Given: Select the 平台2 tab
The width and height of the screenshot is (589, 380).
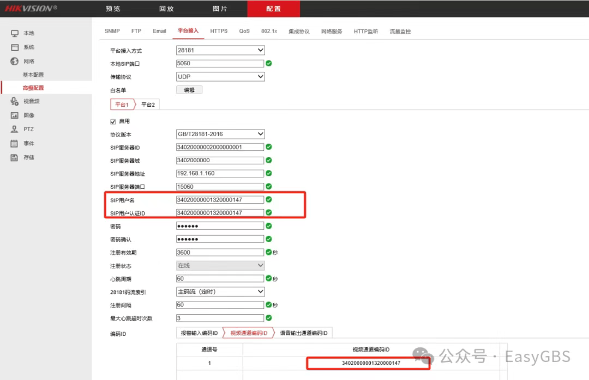Looking at the screenshot, I should click(x=148, y=105).
